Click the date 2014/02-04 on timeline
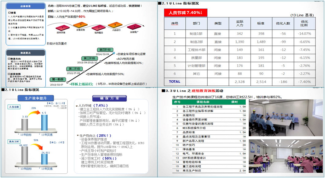The image size is (325, 178). [x=102, y=54]
